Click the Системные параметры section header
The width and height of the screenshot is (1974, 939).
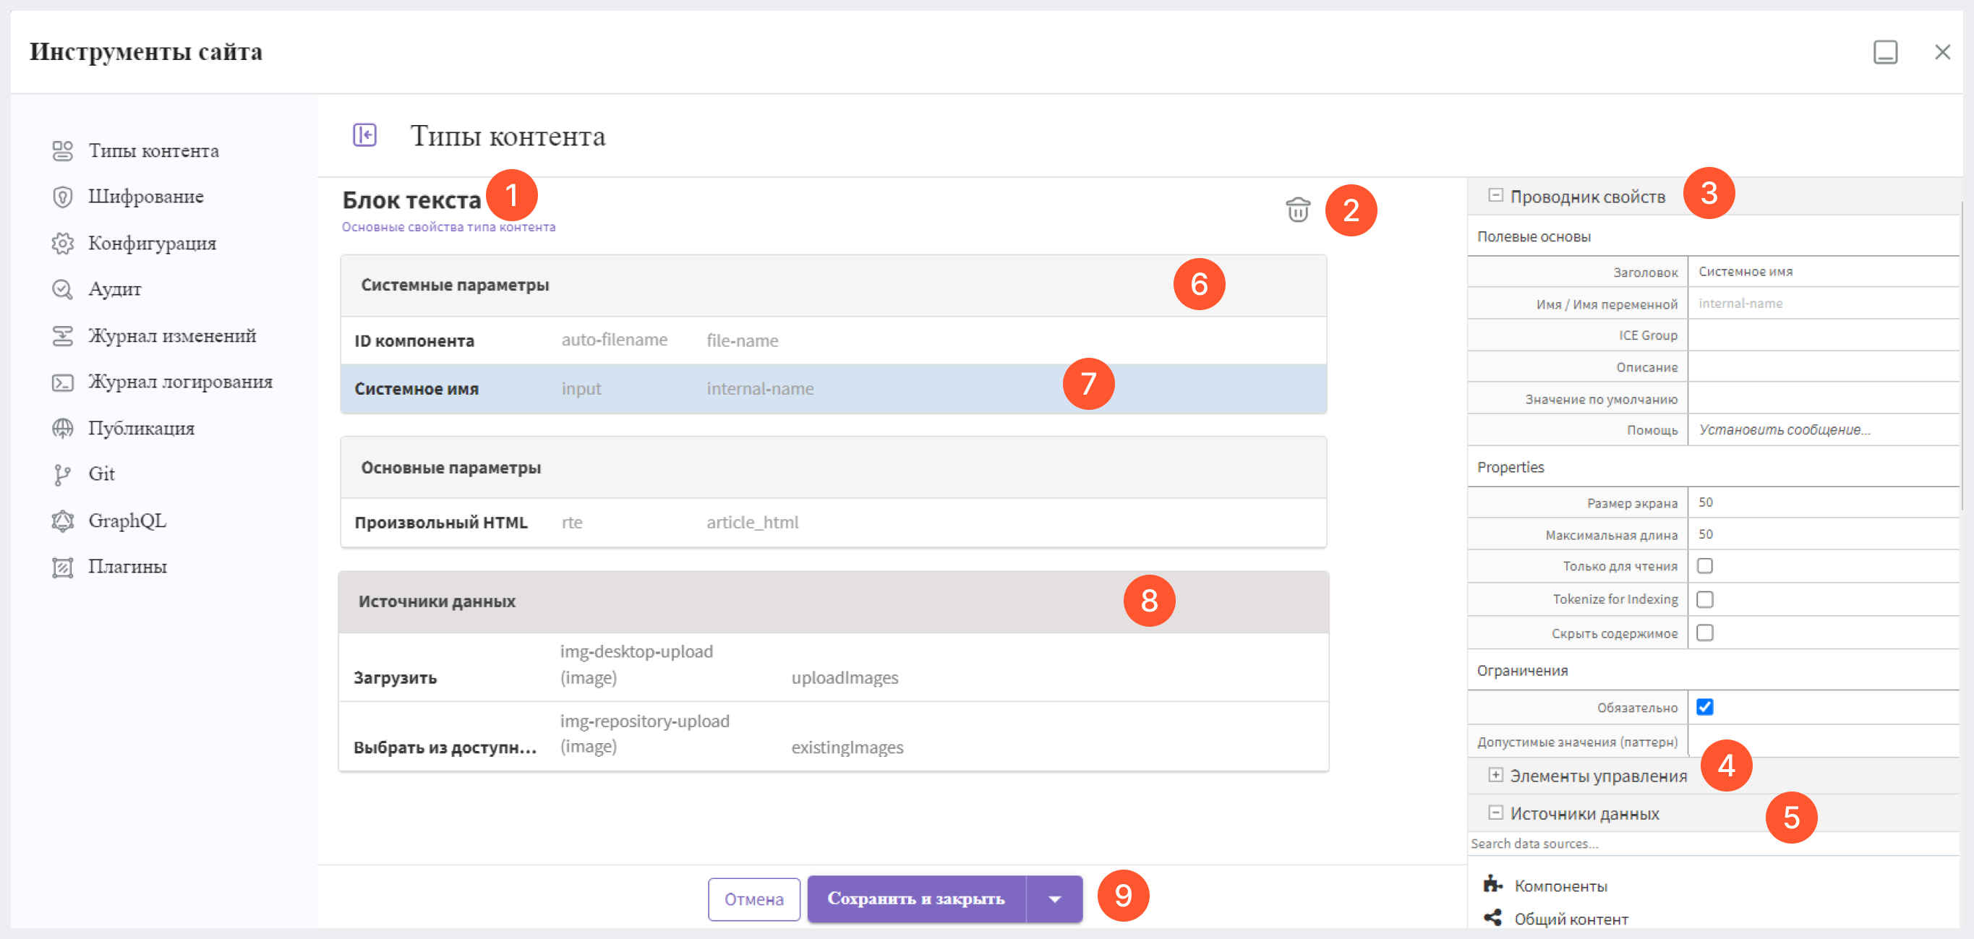pyautogui.click(x=834, y=286)
